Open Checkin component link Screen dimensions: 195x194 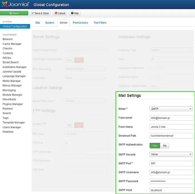pyautogui.click(x=8, y=49)
